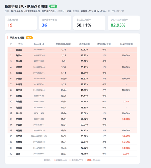Click knight id 1071365266

tap(39, 73)
